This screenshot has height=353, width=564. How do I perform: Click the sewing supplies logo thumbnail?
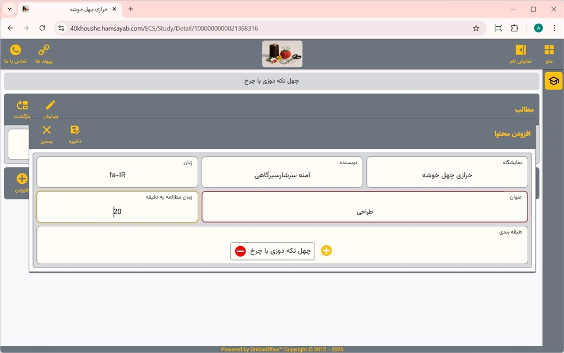(x=282, y=54)
